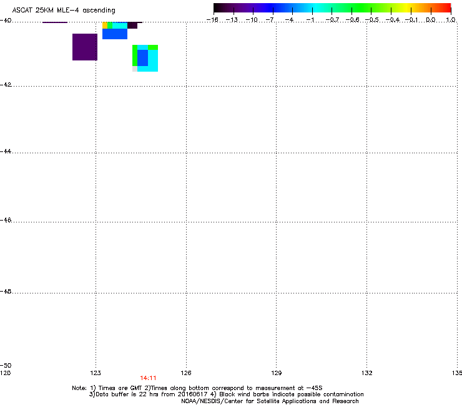The image size is (462, 405).
Task: Click the "129" longitude axis label
Action: pyautogui.click(x=277, y=373)
